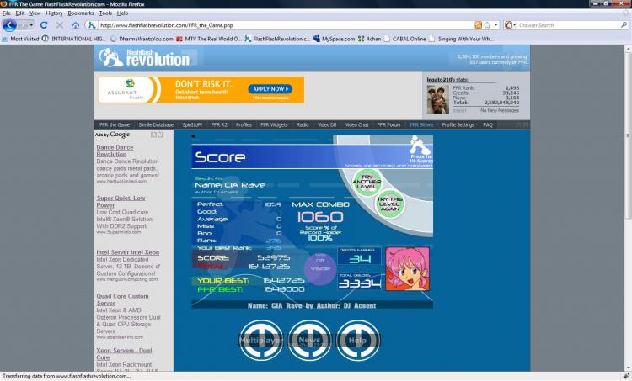Open the FlashFlashRevolution.c... bookmark
Viewport: 632px width, 381px height.
tap(277, 39)
